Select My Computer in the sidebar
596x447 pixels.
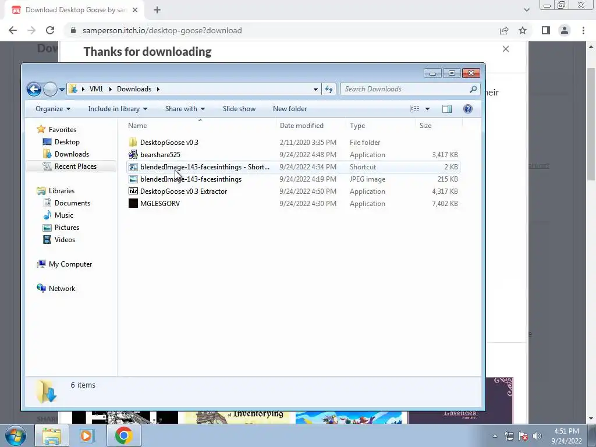point(70,264)
